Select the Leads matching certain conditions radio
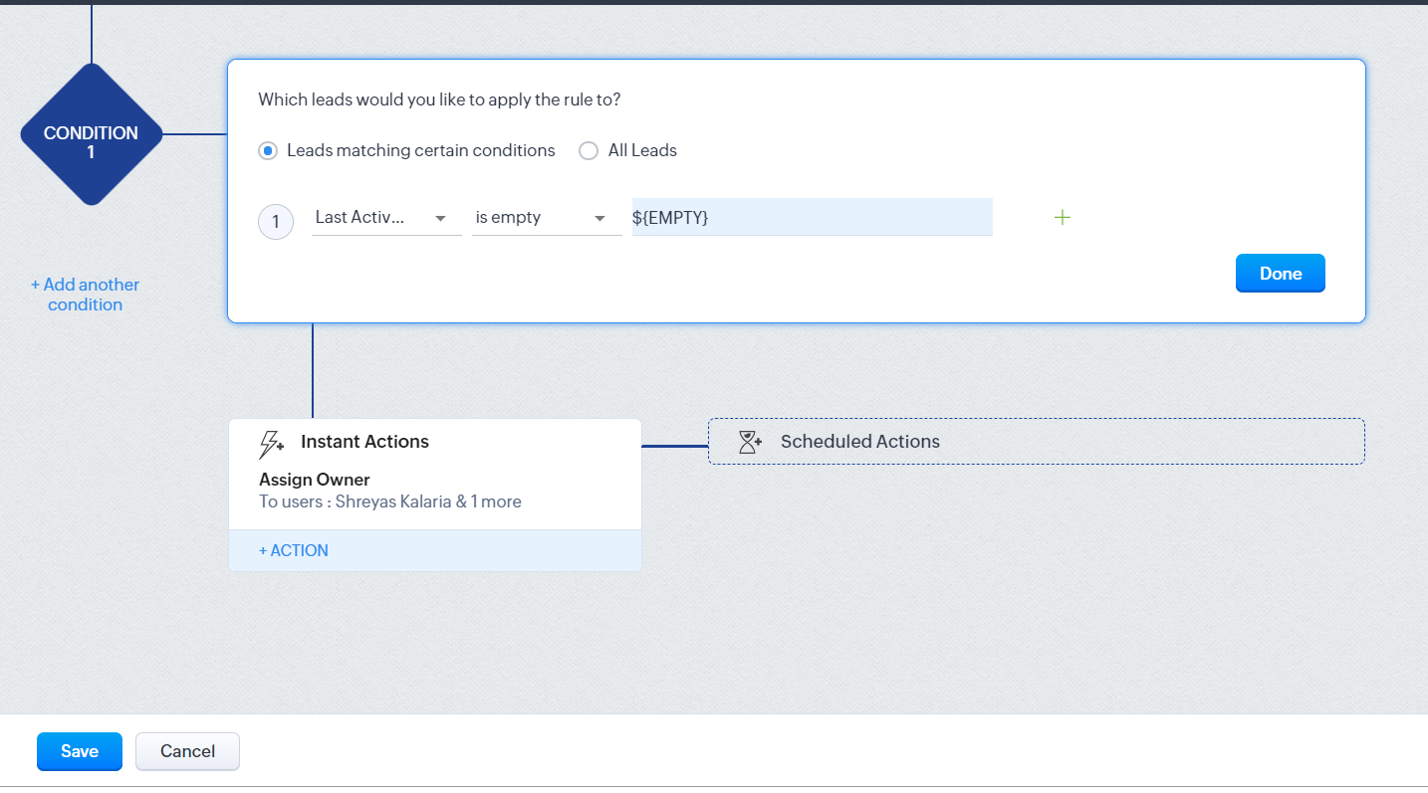The height and width of the screenshot is (793, 1428). click(x=267, y=151)
